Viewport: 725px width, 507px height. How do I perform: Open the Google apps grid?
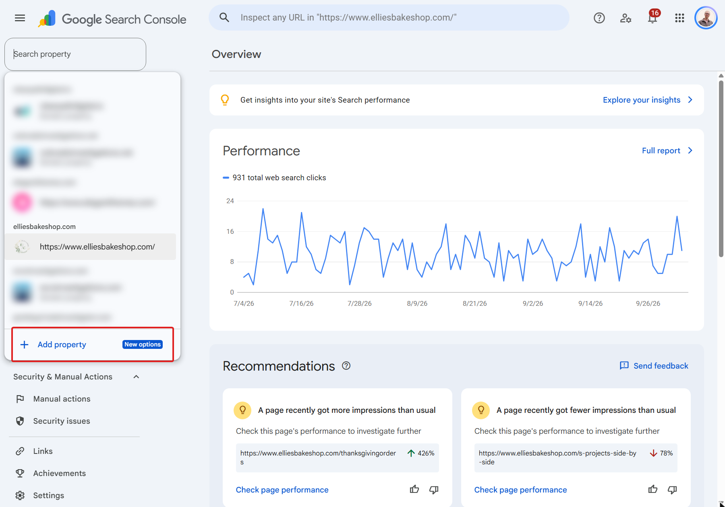tap(679, 18)
